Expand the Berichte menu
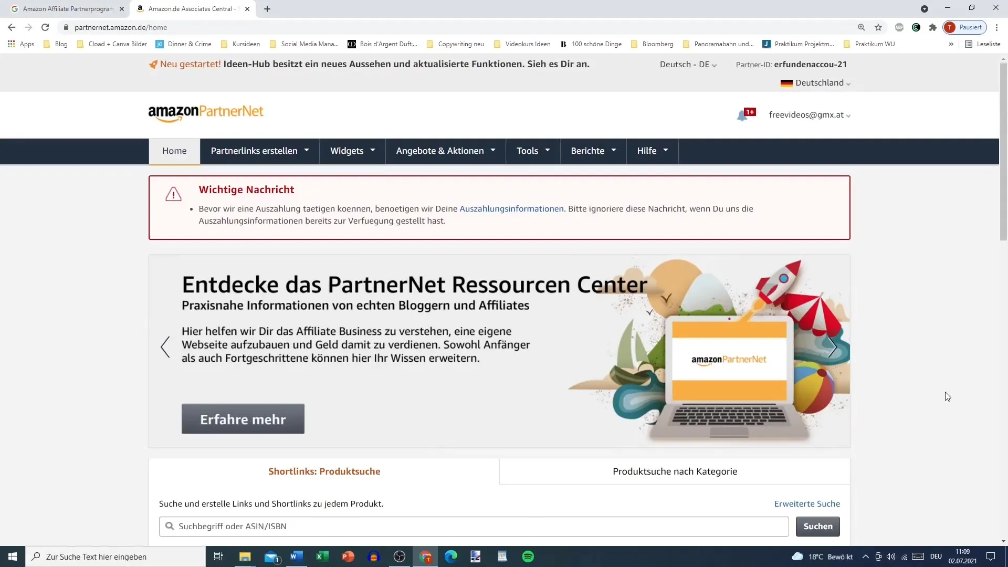This screenshot has height=567, width=1008. [x=593, y=151]
